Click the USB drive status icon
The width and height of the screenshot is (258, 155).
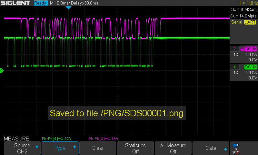coord(236,145)
